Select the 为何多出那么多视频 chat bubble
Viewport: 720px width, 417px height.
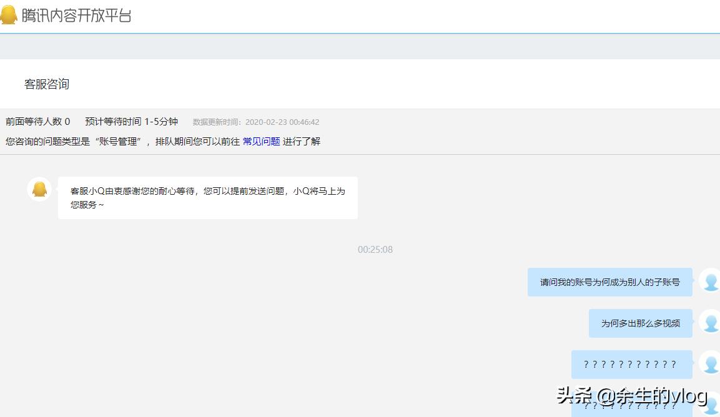click(x=640, y=323)
